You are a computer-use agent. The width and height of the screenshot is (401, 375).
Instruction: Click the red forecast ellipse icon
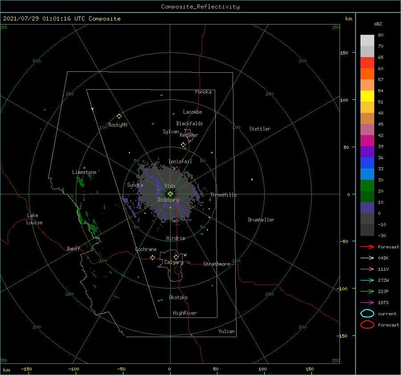[x=367, y=325]
